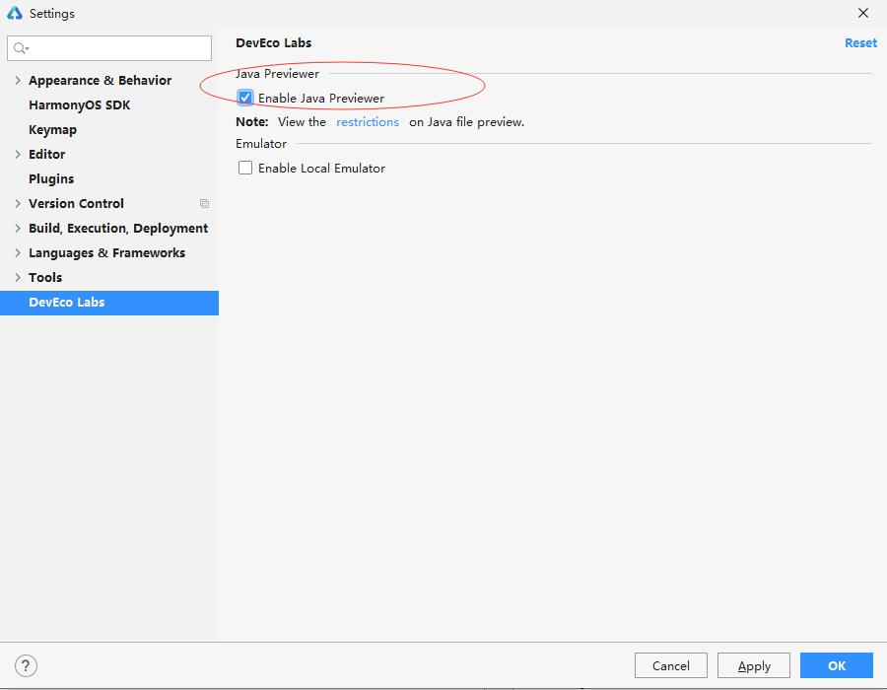Screen dimensions: 887x690
Task: Expand Appearance & Behavior chevron
Action: 18,80
